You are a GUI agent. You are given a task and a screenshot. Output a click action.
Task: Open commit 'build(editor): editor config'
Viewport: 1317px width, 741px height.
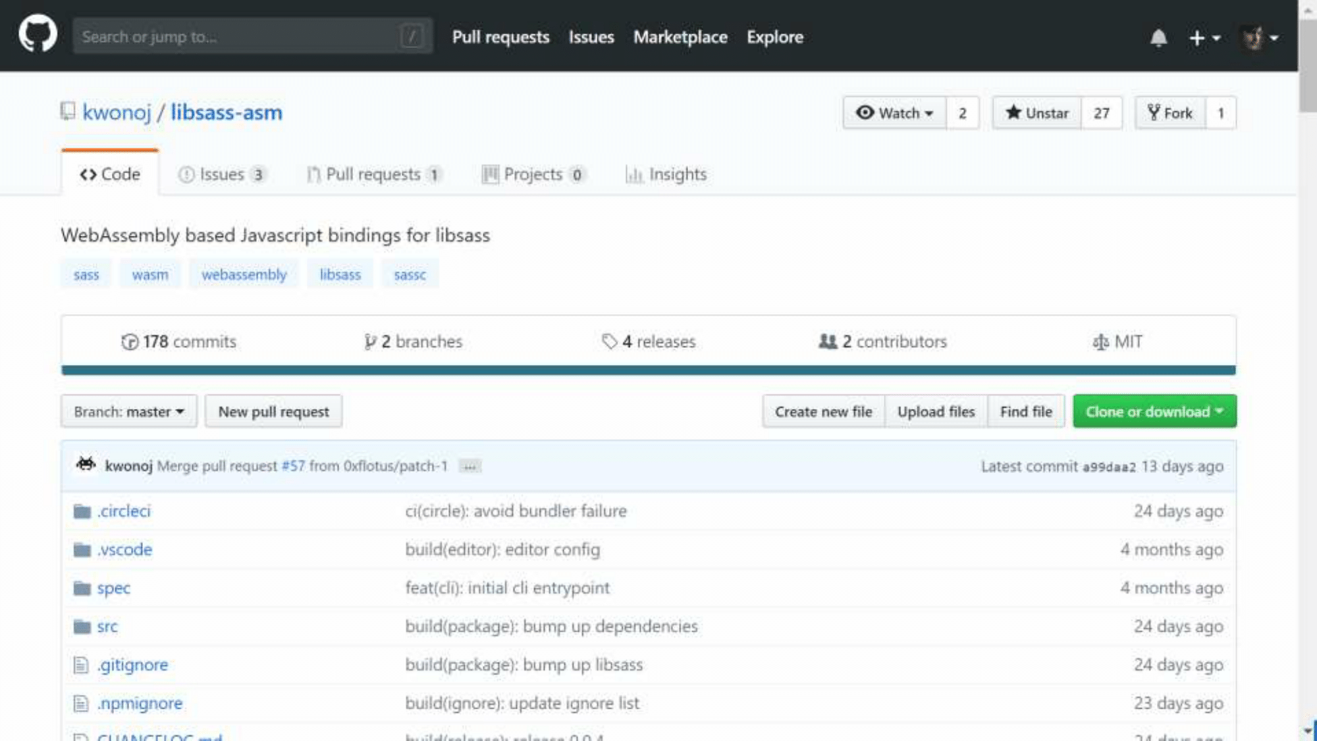[502, 549]
